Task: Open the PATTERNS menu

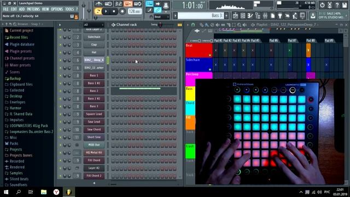Action: coord(33,9)
